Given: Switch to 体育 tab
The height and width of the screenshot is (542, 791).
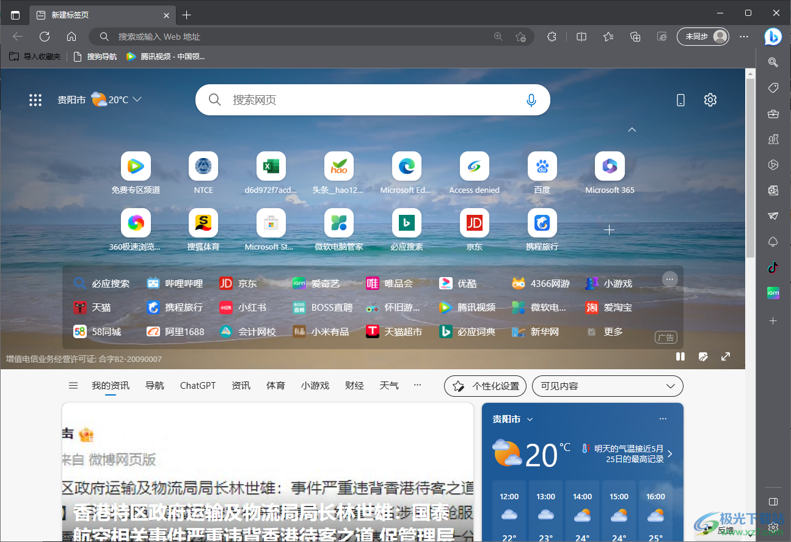Looking at the screenshot, I should (275, 386).
